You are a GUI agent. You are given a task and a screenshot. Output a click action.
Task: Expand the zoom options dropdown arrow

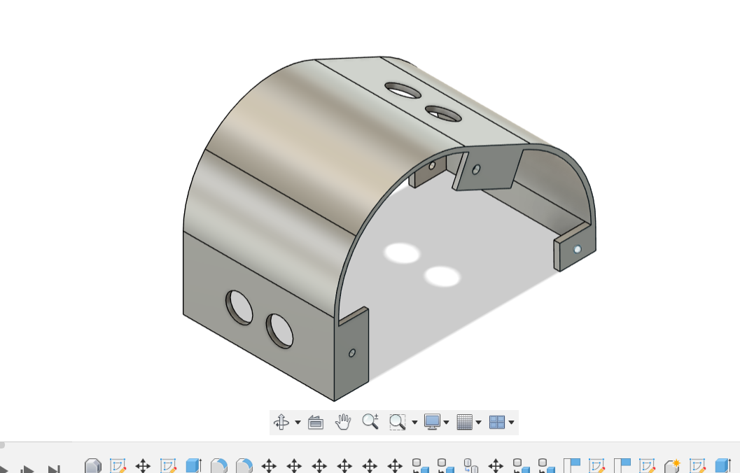(414, 422)
